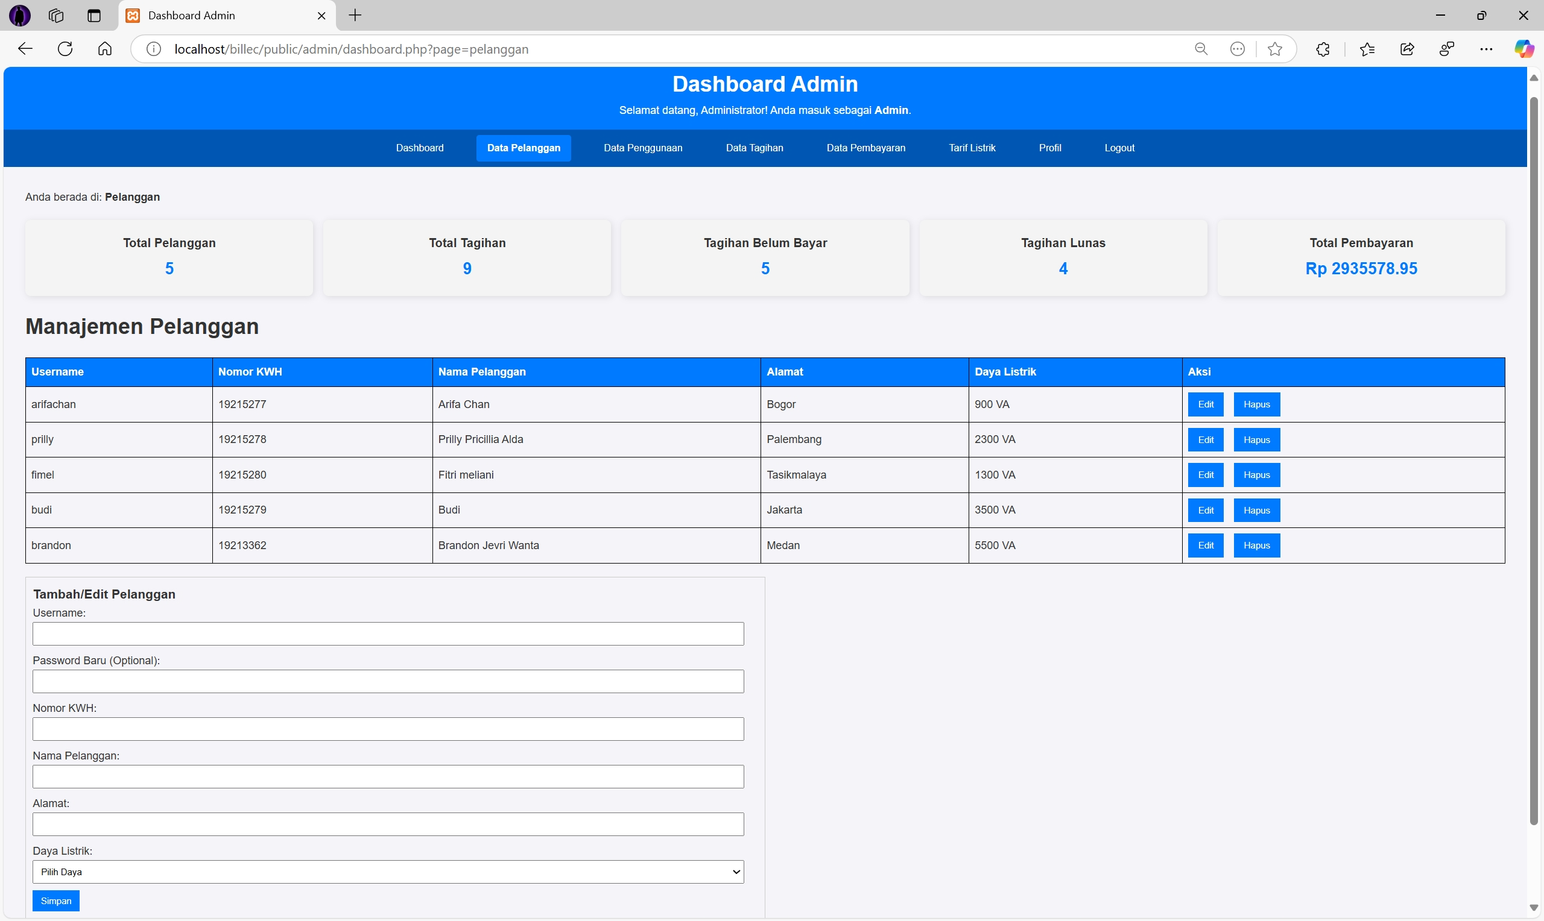Add page to favorites star icon
Viewport: 1544px width, 921px height.
click(x=1274, y=49)
